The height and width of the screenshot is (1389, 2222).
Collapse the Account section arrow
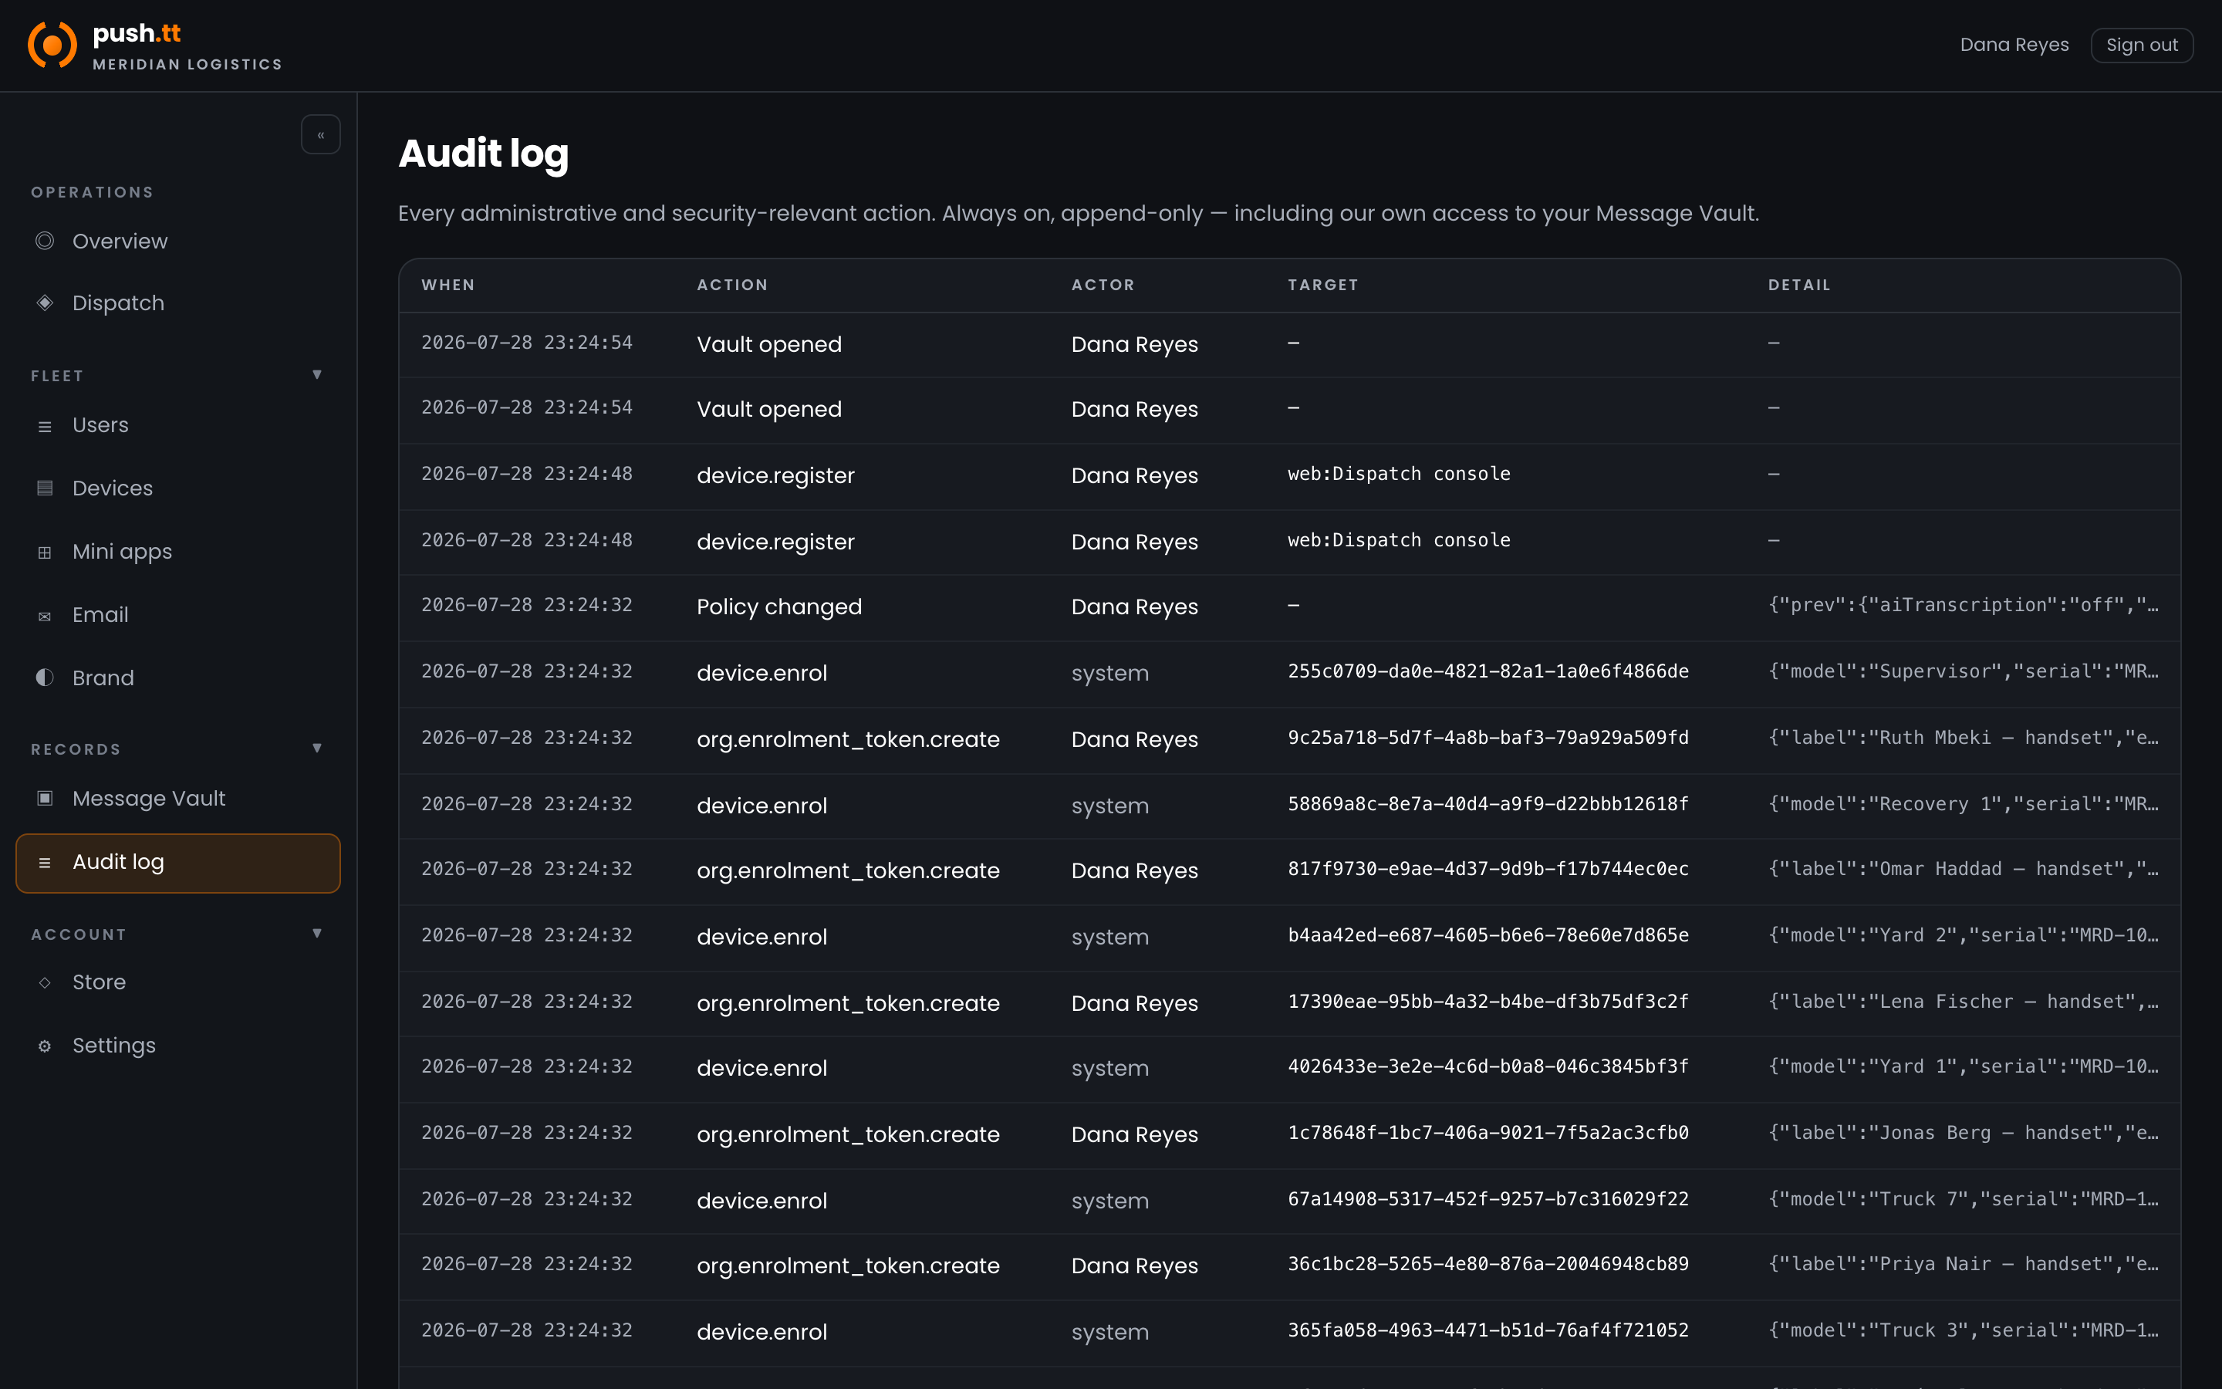pyautogui.click(x=317, y=934)
